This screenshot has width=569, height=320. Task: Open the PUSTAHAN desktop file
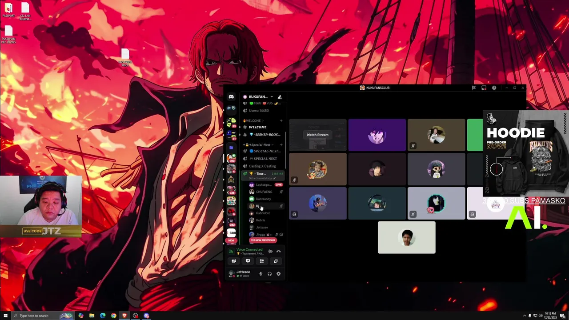tap(8, 35)
